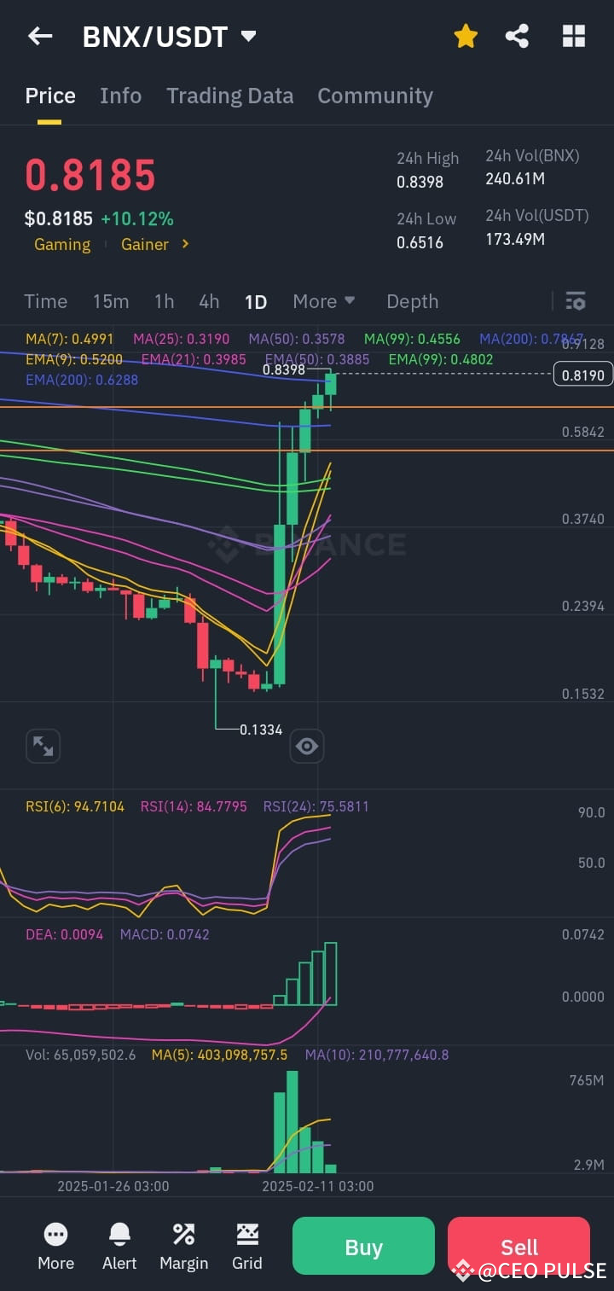Screen dimensions: 614x1291
Task: Tap the Vol: 65,059,502.6 label
Action: coord(81,1055)
